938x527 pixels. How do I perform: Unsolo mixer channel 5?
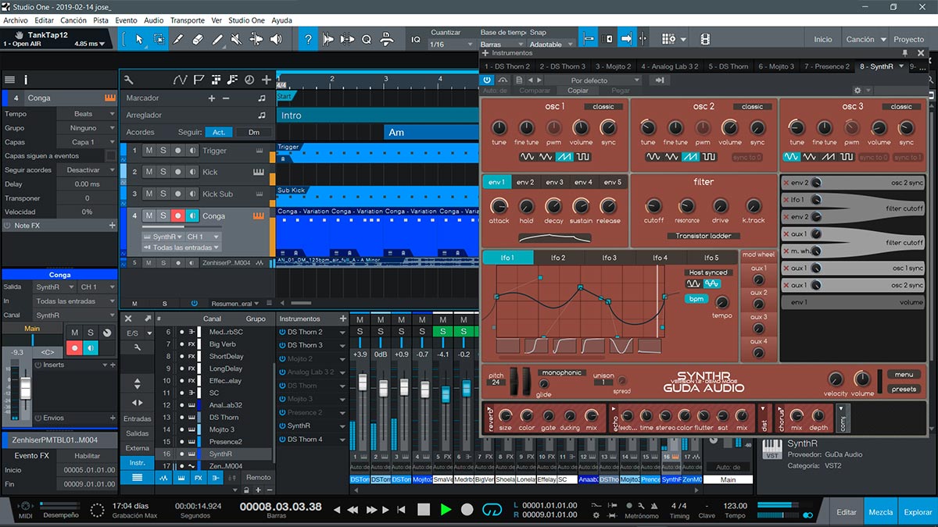pyautogui.click(x=442, y=332)
